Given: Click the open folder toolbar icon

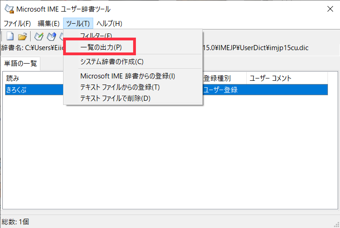Looking at the screenshot, I should [22, 36].
